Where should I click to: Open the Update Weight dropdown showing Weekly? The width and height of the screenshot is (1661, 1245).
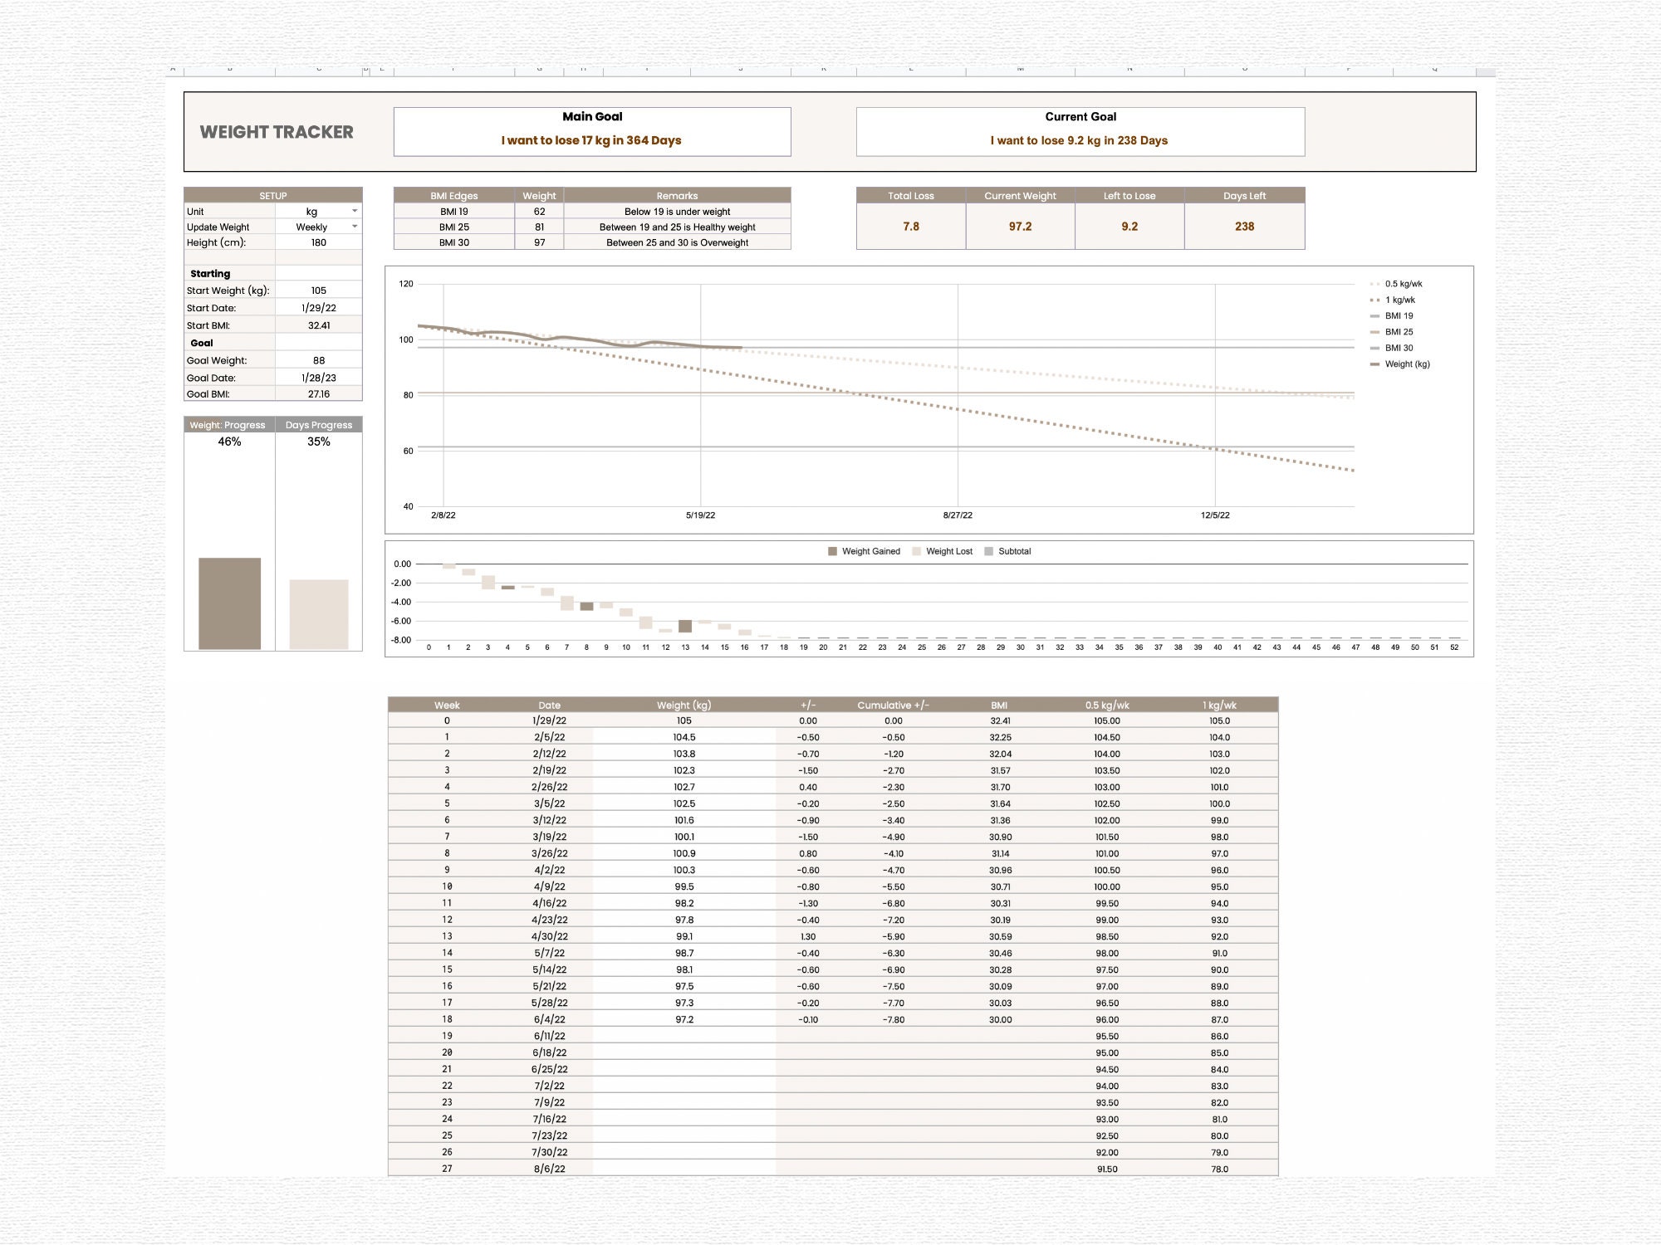357,227
